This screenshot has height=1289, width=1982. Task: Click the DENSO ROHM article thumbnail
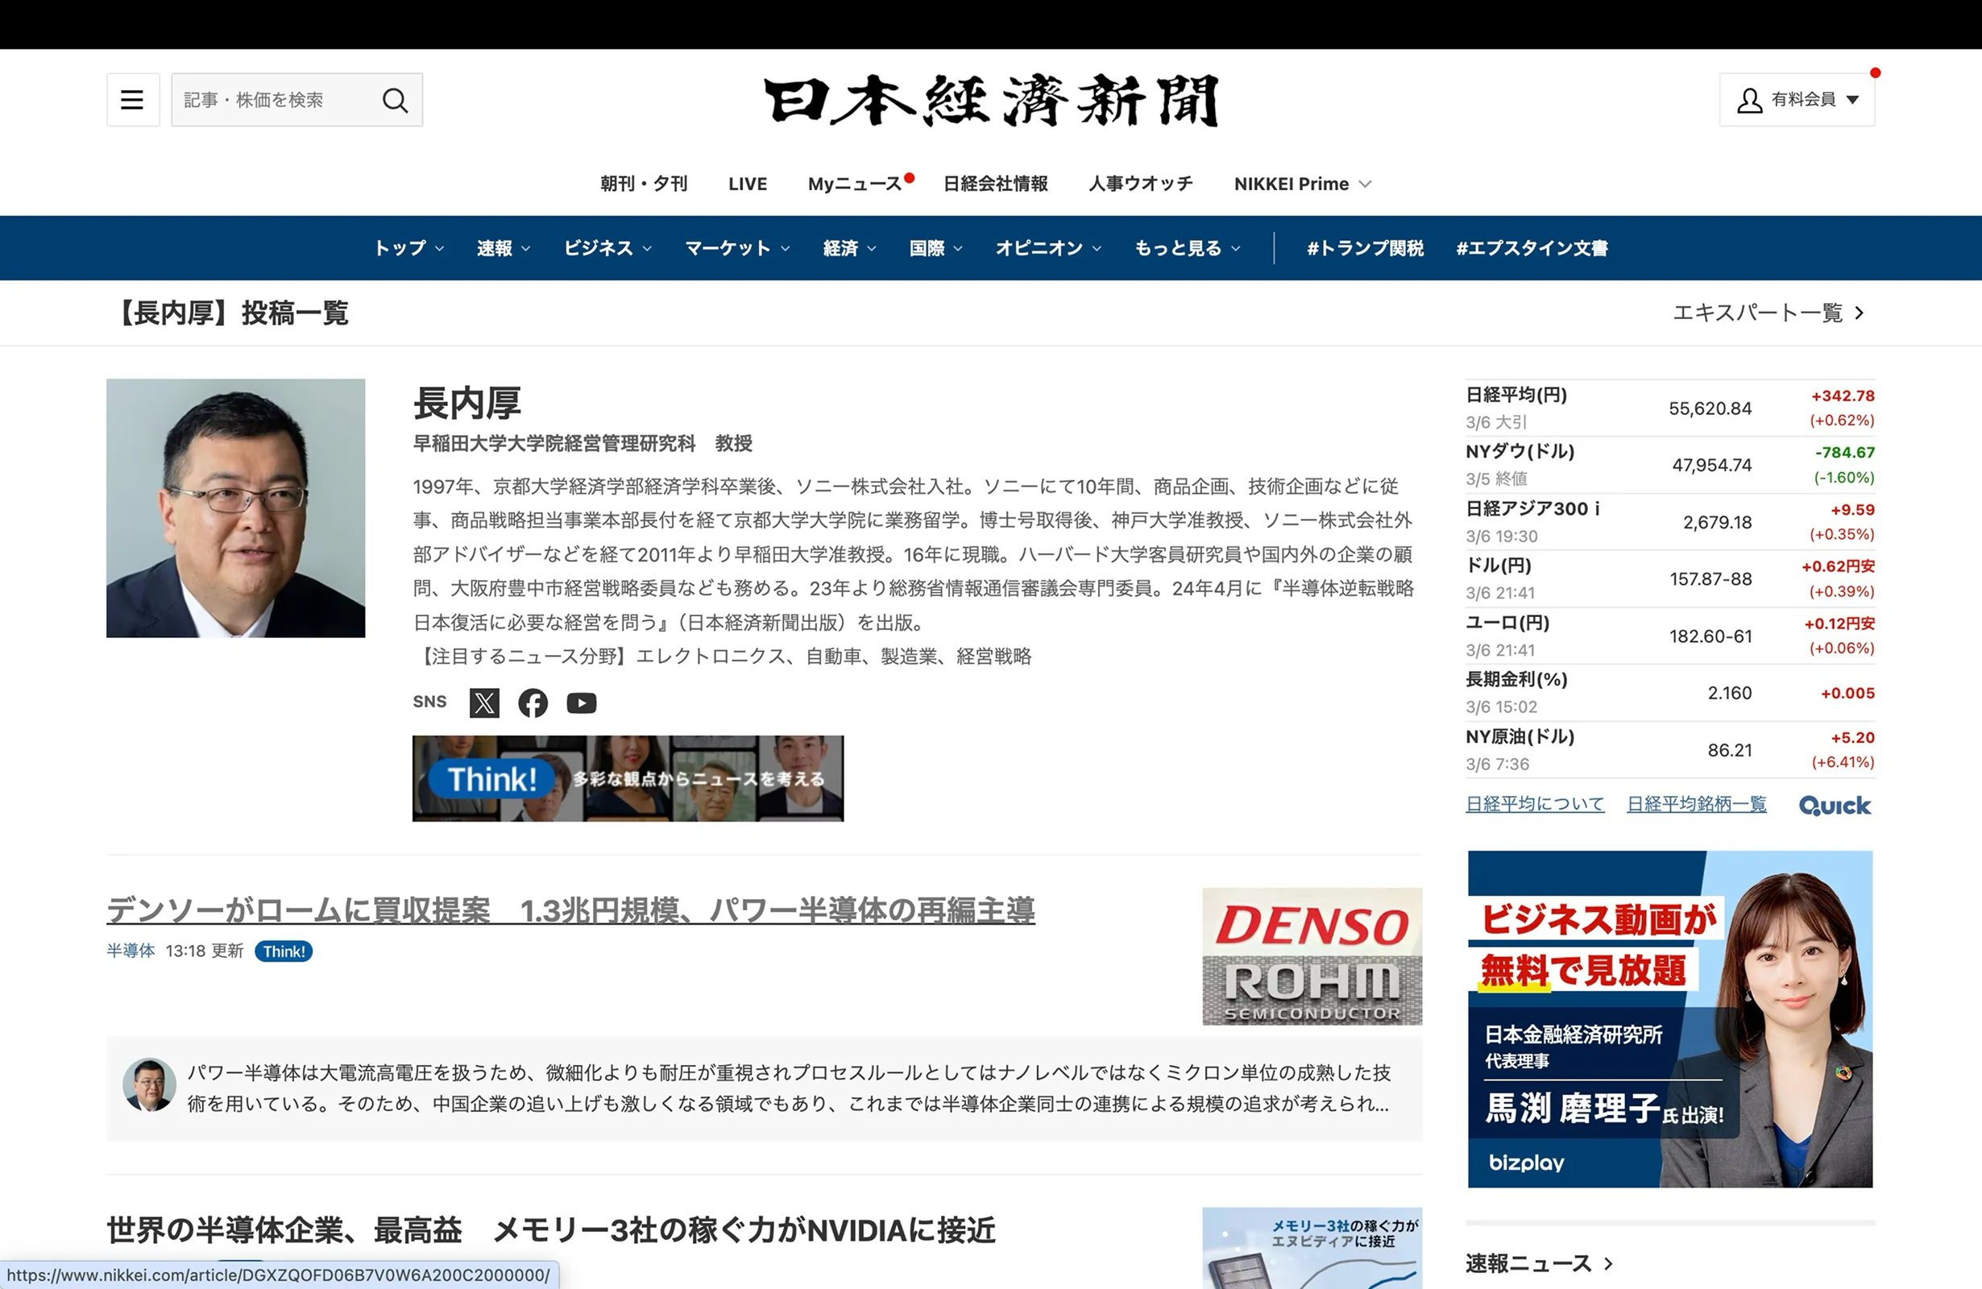point(1312,957)
